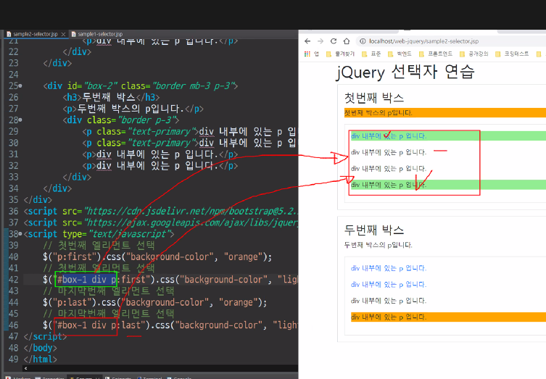Click the closing </script> tag line

[x=45, y=336]
